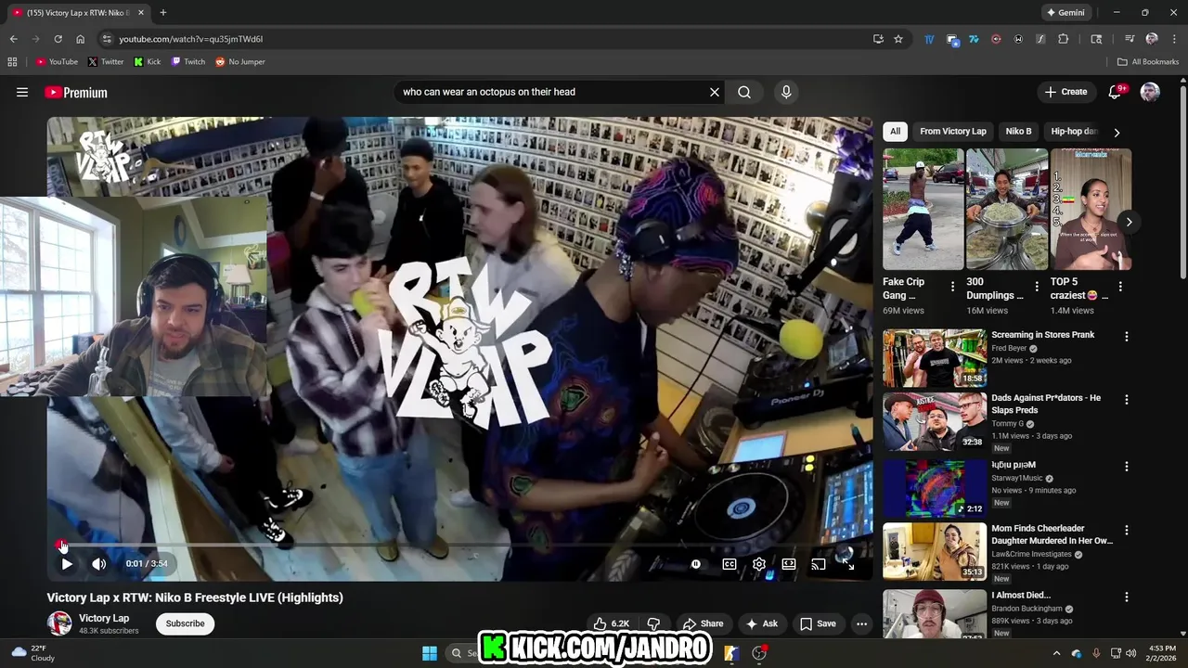
Task: Open Chrome media controls icon
Action: pyautogui.click(x=1130, y=39)
